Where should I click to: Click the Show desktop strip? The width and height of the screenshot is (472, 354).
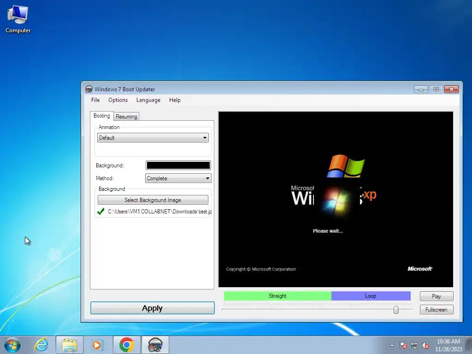pyautogui.click(x=469, y=345)
